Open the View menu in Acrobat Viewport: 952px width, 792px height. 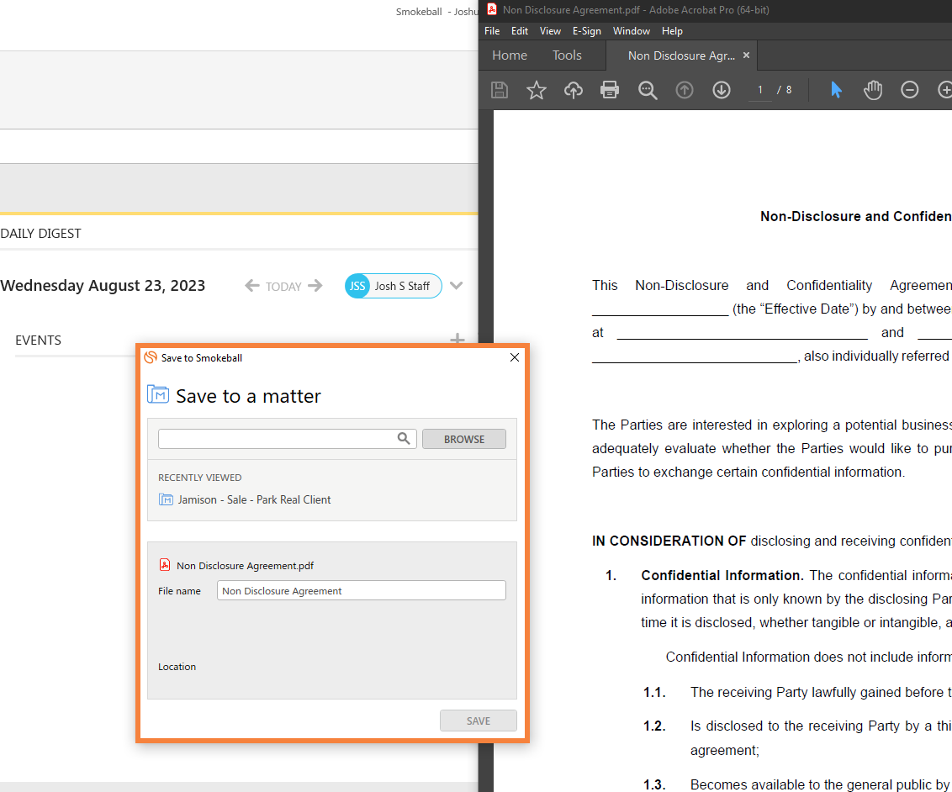click(x=550, y=31)
